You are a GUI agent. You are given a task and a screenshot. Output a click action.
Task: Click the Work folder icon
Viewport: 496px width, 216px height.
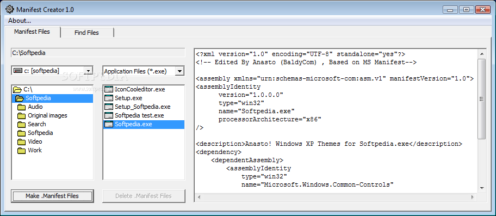click(x=22, y=150)
